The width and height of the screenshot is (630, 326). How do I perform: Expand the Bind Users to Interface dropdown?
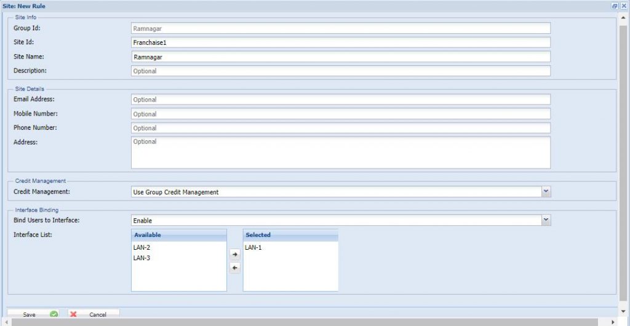[546, 220]
